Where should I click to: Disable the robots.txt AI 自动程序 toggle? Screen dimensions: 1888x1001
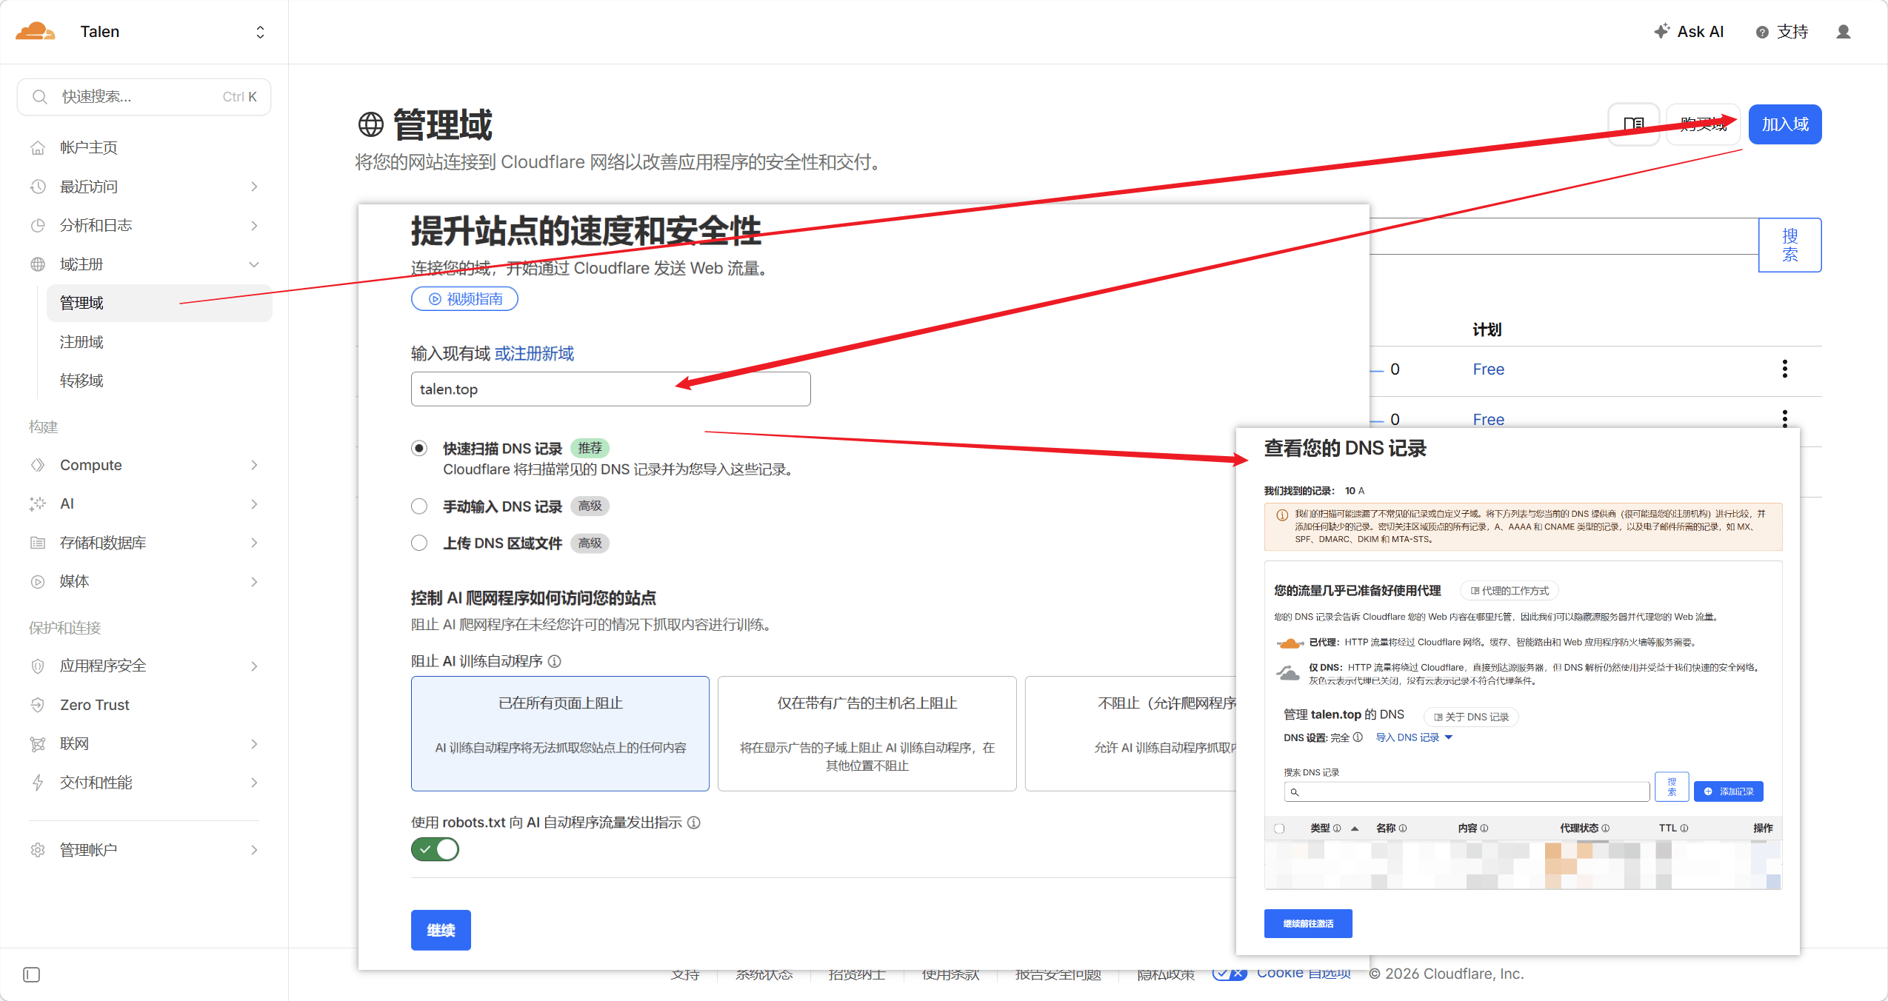click(436, 849)
